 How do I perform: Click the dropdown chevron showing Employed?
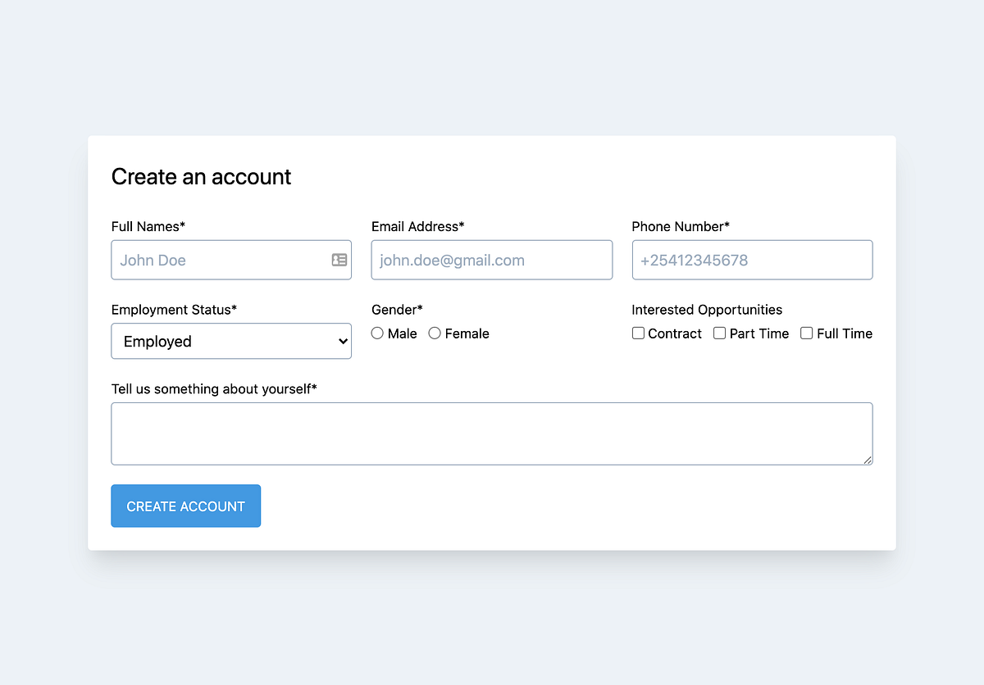tap(342, 341)
